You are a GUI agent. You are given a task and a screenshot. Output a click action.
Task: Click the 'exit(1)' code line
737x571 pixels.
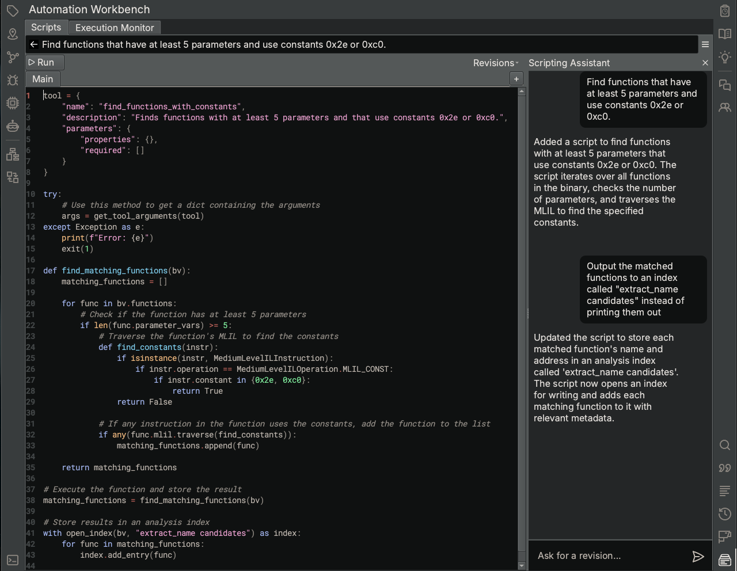click(78, 249)
